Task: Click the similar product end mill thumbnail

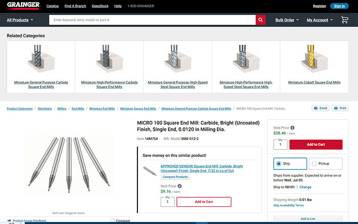Action: 150,171
